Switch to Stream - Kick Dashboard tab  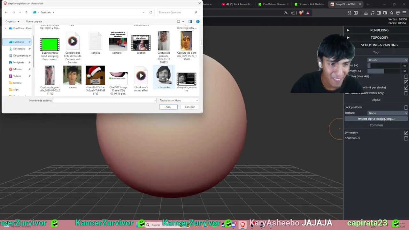[x=310, y=4]
